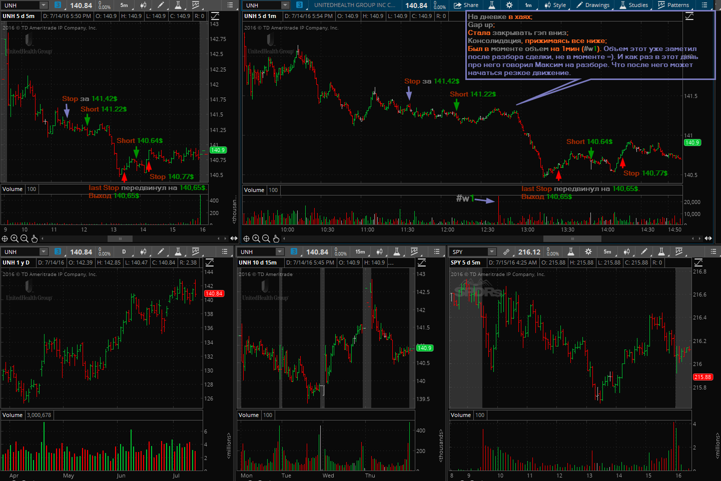Open list menu of SPY 5 d 5m panel
This screenshot has width=721, height=481.
[714, 251]
